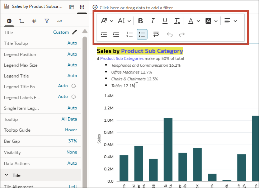This screenshot has height=188, width=259.
Task: Edit the custom title pencil icon
Action: click(x=75, y=32)
